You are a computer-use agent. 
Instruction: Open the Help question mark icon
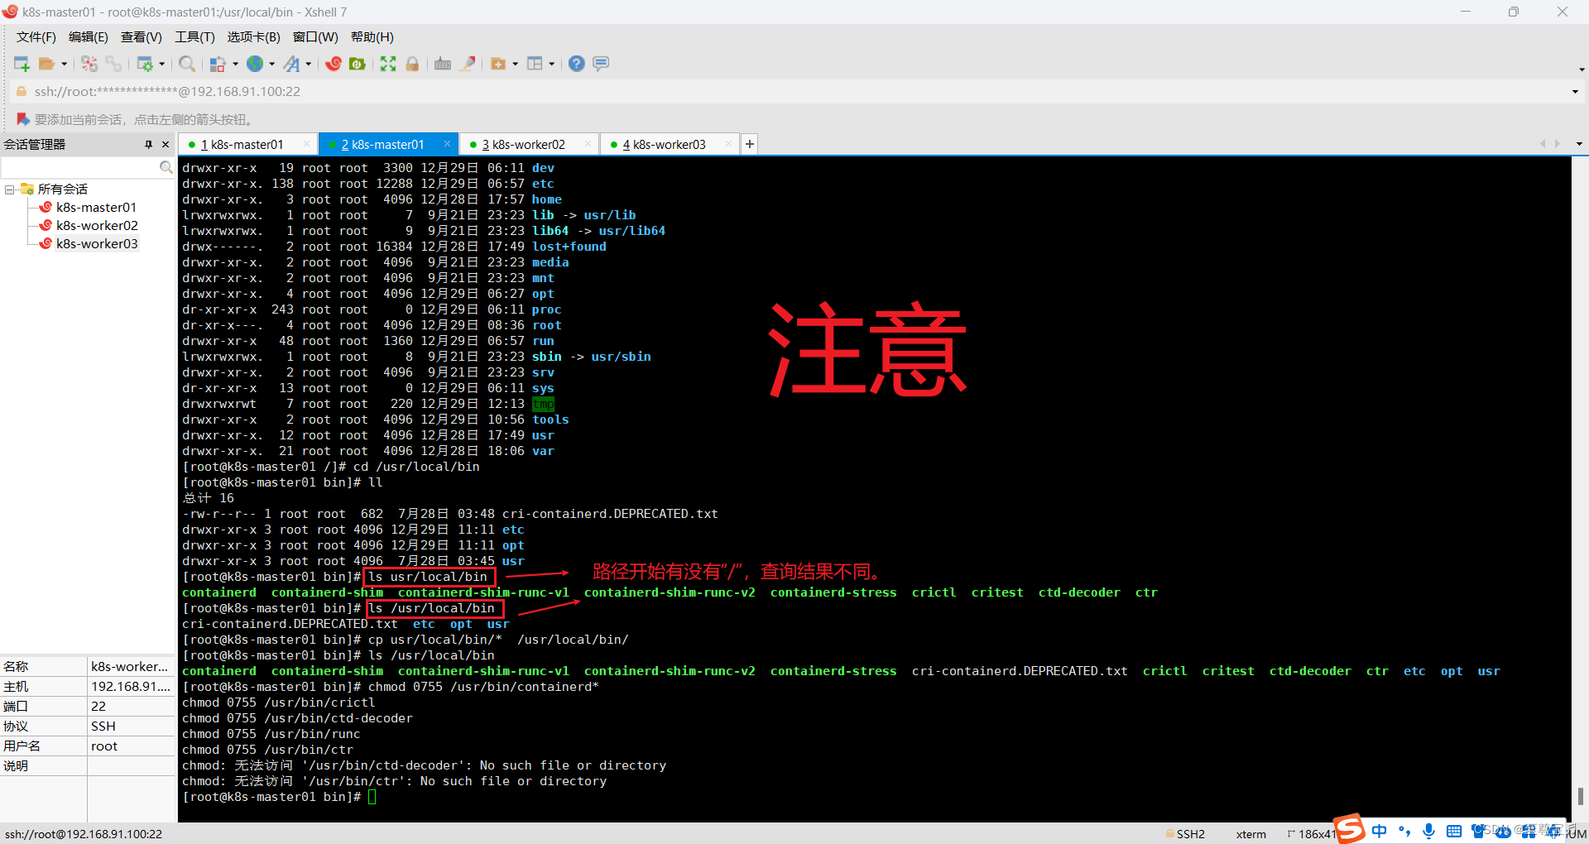click(x=577, y=64)
